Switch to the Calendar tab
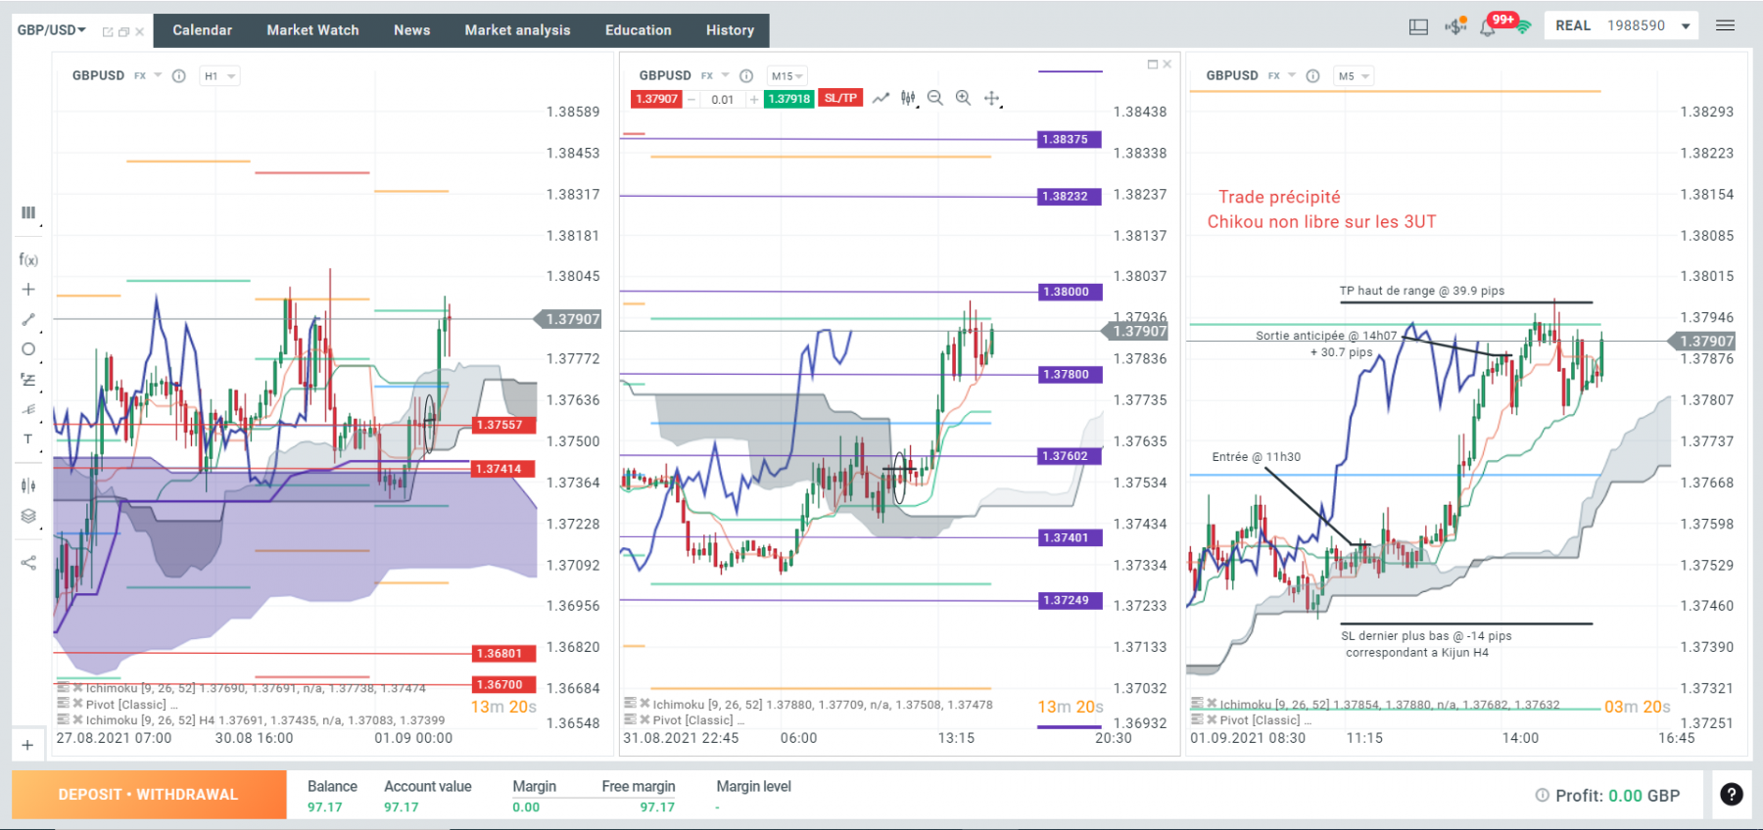This screenshot has width=1763, height=830. (203, 30)
